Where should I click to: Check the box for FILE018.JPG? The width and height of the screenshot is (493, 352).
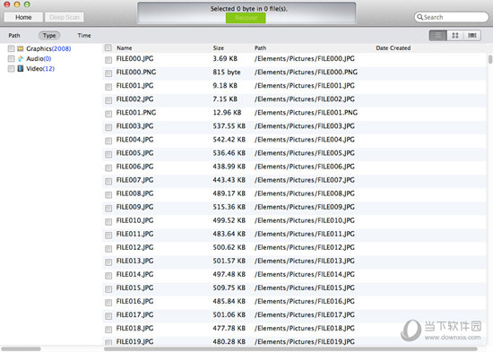click(108, 330)
